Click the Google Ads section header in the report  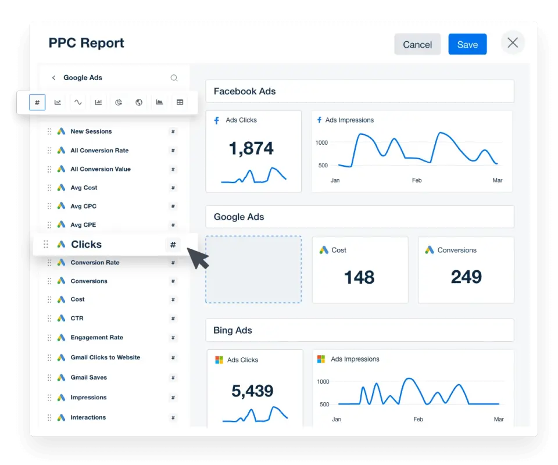point(360,217)
